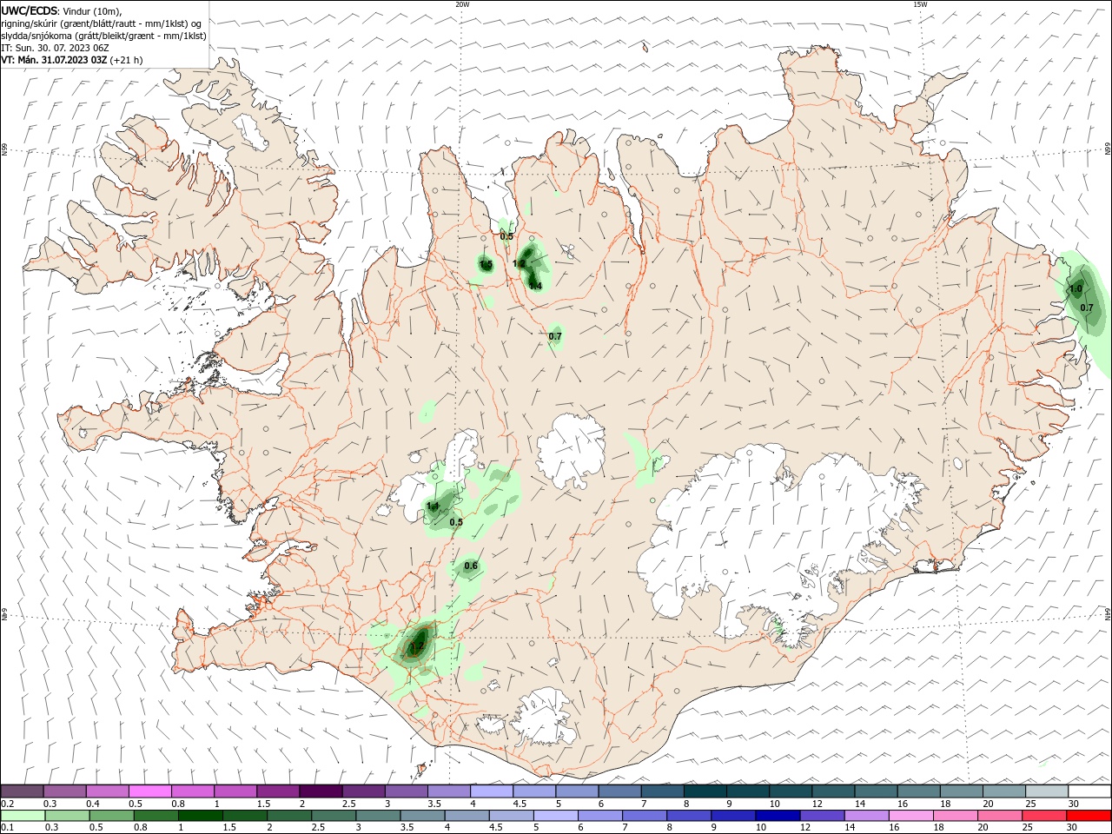The image size is (1112, 834).
Task: Click the Hofsjökull glacier in central Iceland
Action: (x=571, y=452)
